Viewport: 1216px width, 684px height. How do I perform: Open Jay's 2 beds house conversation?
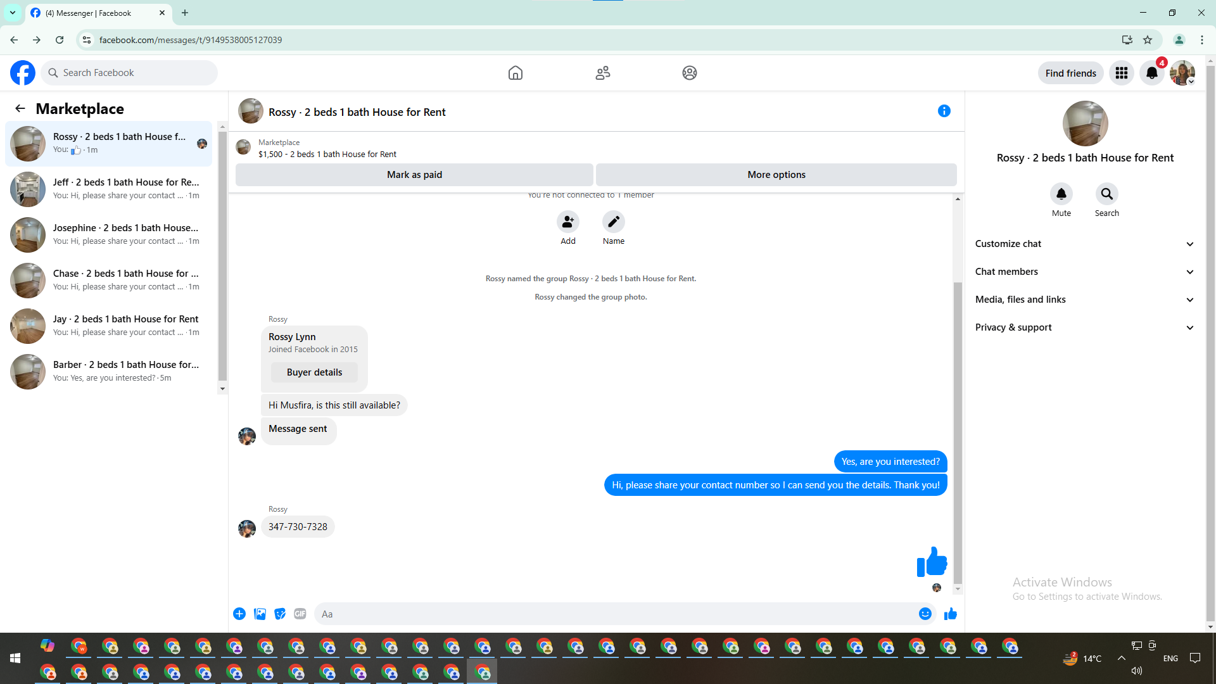click(x=109, y=326)
